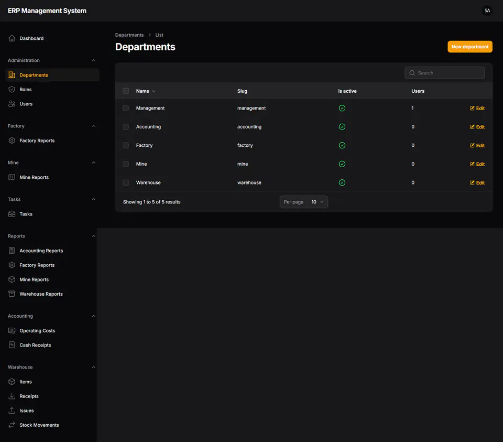Click the Receipts download icon
503x442 pixels.
12,396
